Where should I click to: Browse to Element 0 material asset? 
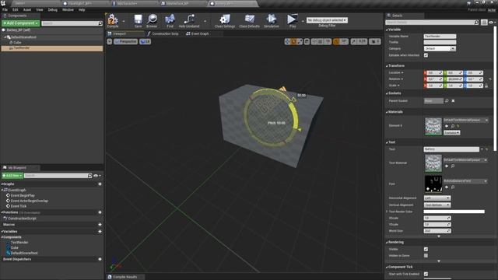453,126
